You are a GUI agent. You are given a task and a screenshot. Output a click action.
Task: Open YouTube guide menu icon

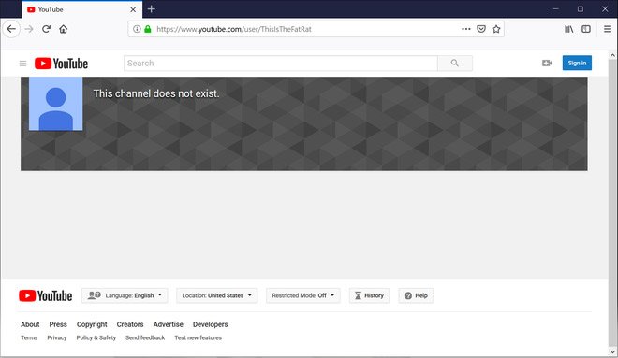22,64
